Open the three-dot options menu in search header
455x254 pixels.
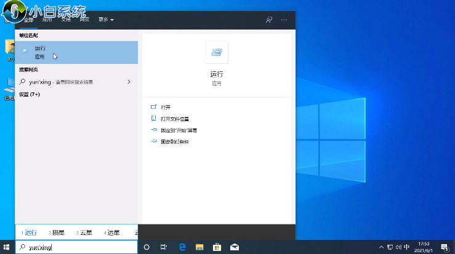pos(284,20)
